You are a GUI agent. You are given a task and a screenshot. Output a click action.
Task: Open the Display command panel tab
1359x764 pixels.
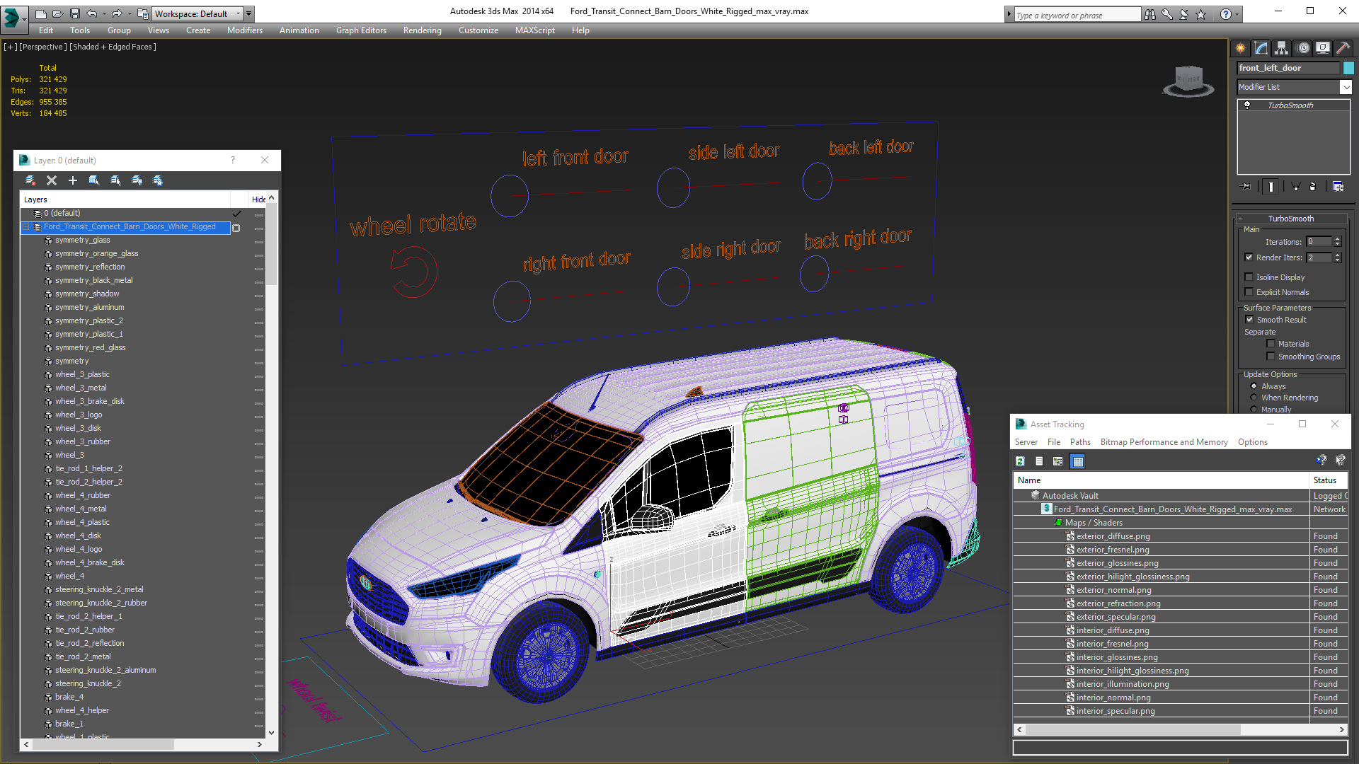point(1322,48)
